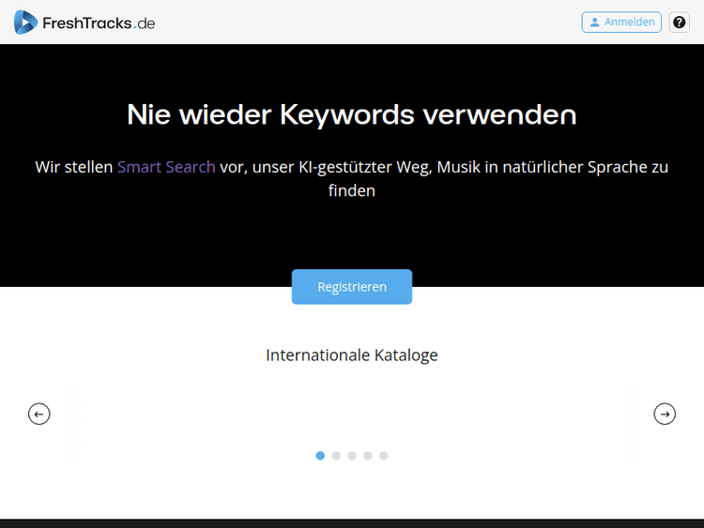Select the second carousel dot
Viewport: 704px width, 528px height.
336,456
